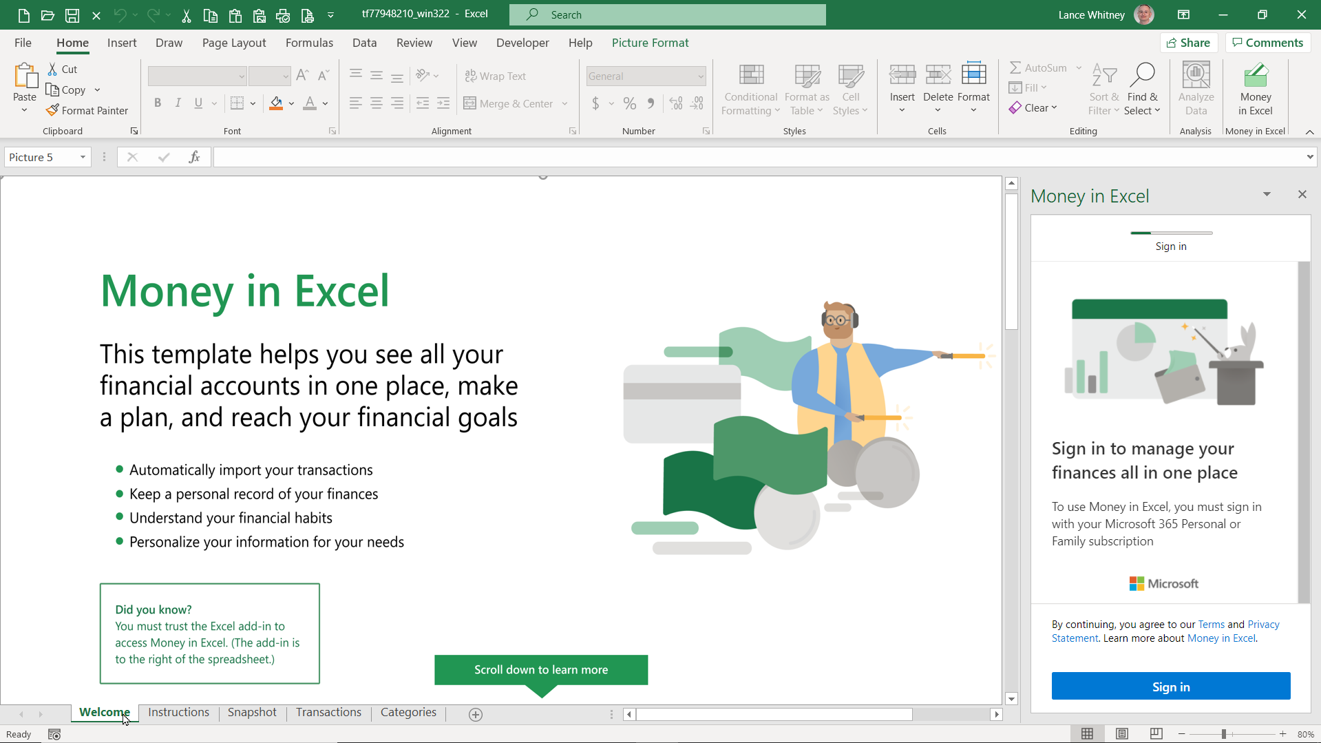This screenshot has height=743, width=1321.
Task: Click the Paste clipboard icon
Action: coord(25,76)
